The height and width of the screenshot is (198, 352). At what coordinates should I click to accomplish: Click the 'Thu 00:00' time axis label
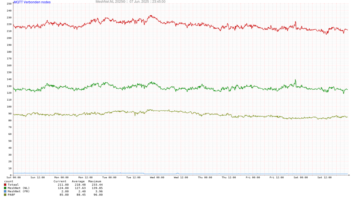pos(205,178)
